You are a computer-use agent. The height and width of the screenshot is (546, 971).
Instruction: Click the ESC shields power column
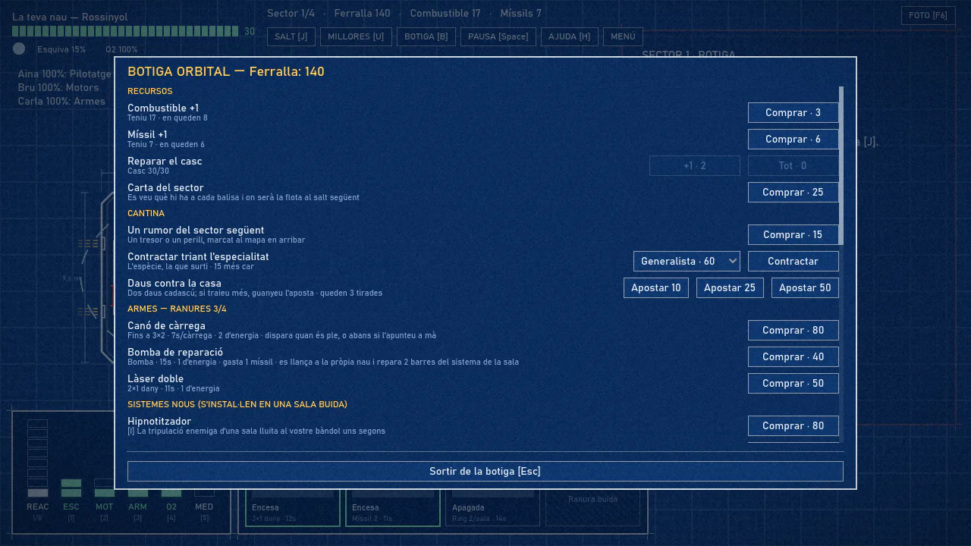tap(71, 488)
